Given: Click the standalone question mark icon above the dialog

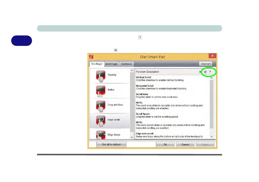Looking at the screenshot, I should [140, 37].
